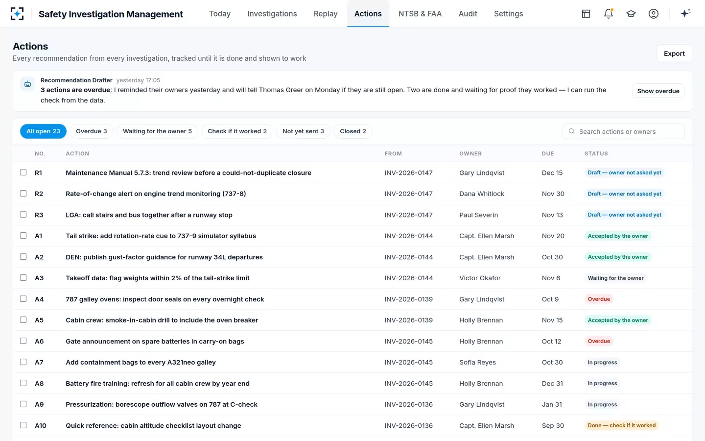This screenshot has width=705, height=441.
Task: Click the Done — check if it worked status
Action: click(622, 425)
